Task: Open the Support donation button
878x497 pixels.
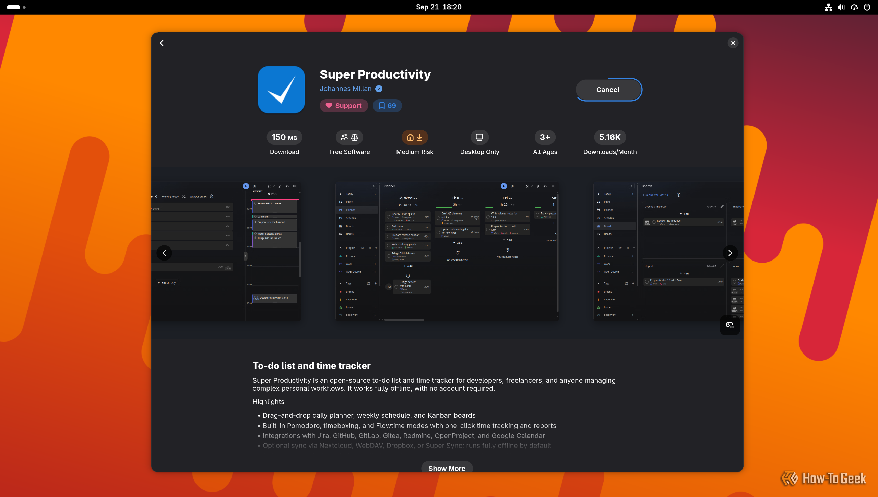Action: [x=344, y=106]
